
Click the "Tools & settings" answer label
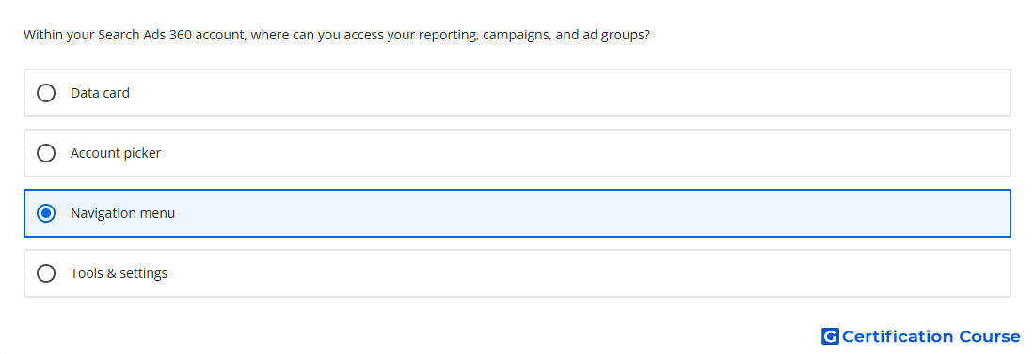point(119,273)
